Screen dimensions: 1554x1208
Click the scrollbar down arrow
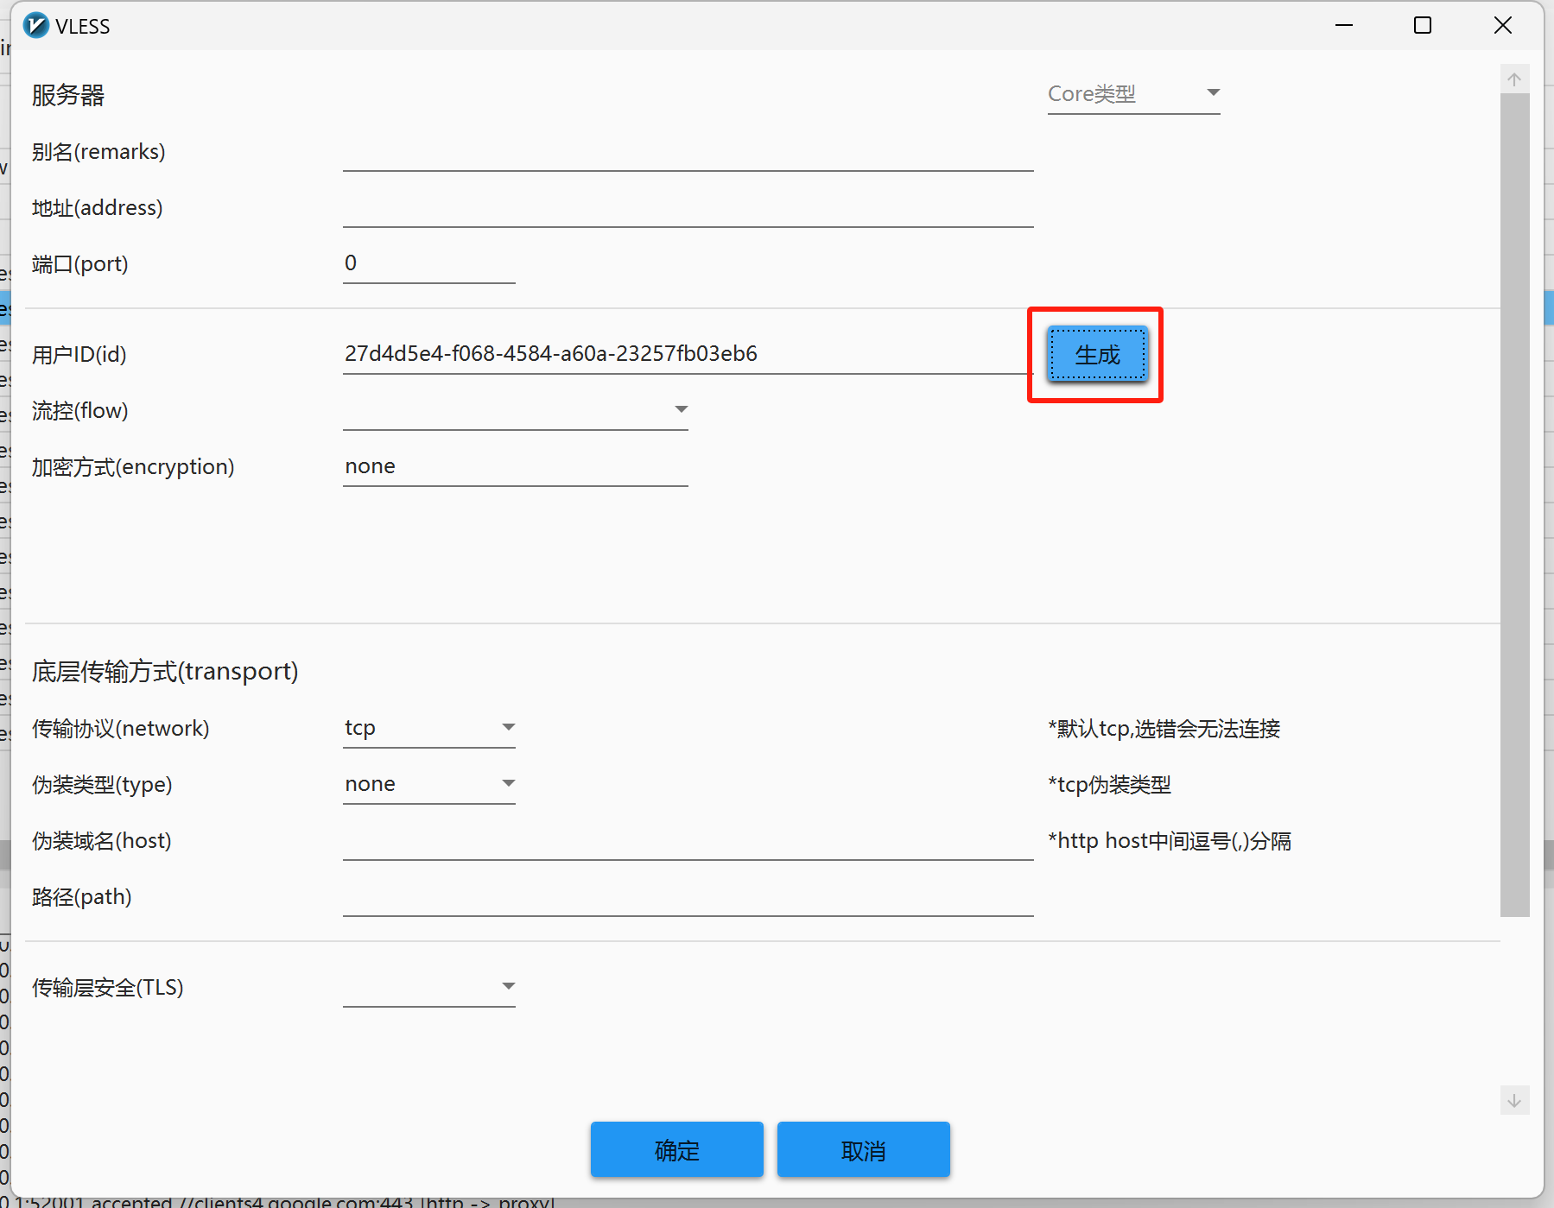[1514, 1100]
